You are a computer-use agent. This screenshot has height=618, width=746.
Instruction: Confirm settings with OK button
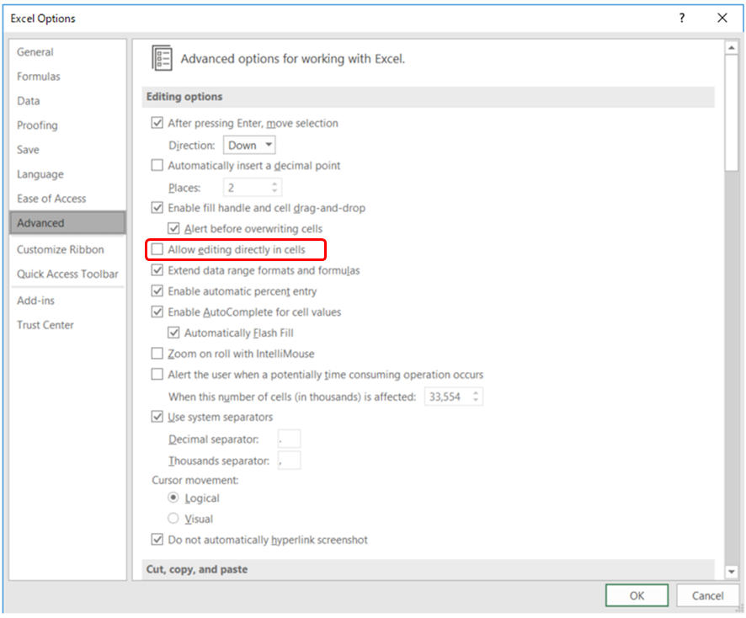(x=637, y=595)
